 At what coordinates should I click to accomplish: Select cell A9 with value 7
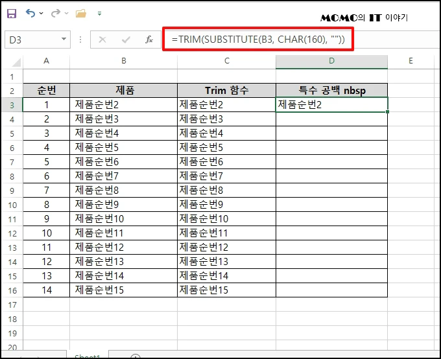(x=47, y=191)
